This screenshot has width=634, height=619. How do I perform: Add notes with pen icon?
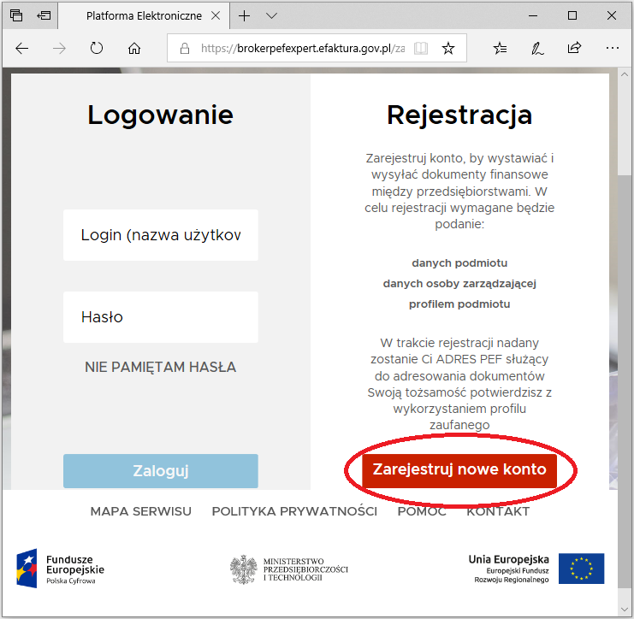(x=537, y=49)
